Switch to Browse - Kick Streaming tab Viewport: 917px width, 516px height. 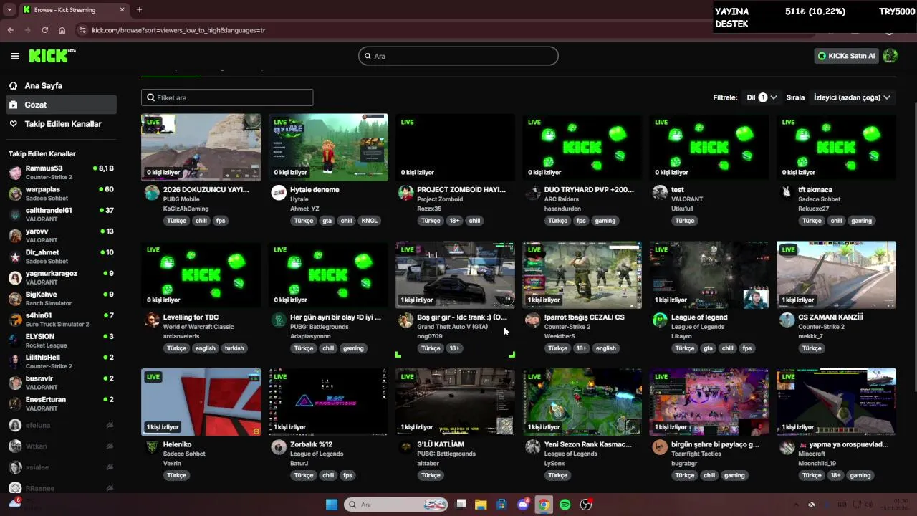(73, 10)
